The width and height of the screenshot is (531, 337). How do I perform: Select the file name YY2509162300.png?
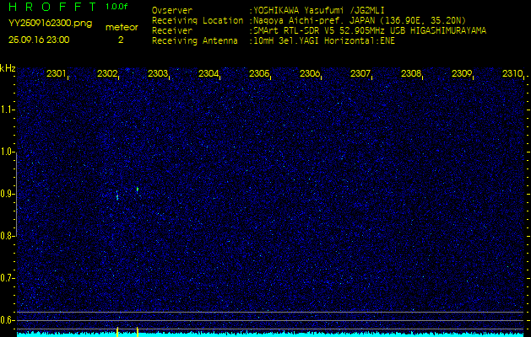[x=50, y=24]
